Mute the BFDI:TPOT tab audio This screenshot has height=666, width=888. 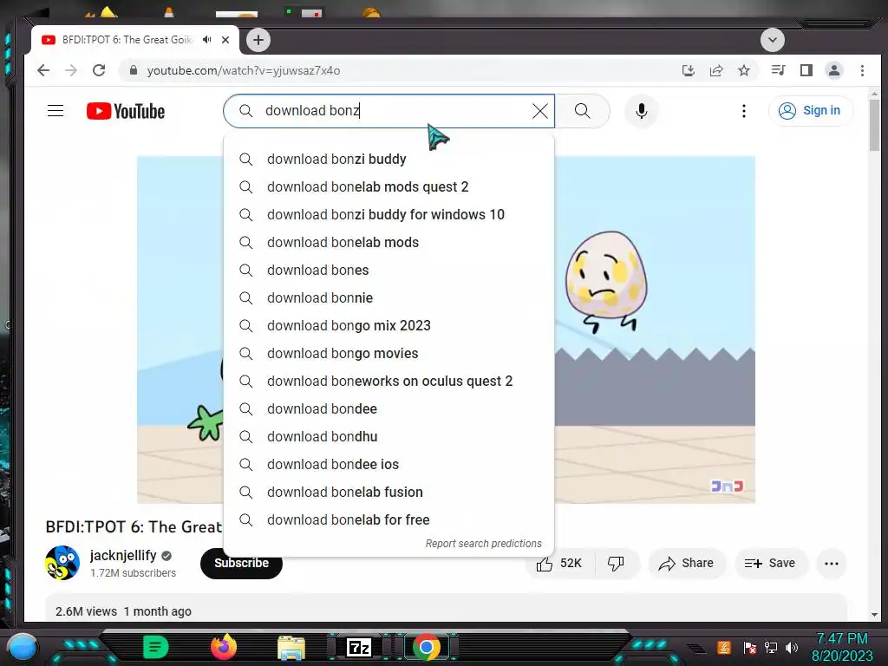tap(207, 40)
